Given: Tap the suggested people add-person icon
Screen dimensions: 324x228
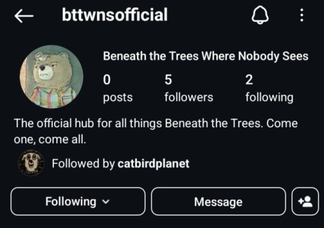Looking at the screenshot, I should [305, 202].
